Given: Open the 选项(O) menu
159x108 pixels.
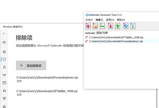Looking at the screenshot, I should [x=110, y=20].
